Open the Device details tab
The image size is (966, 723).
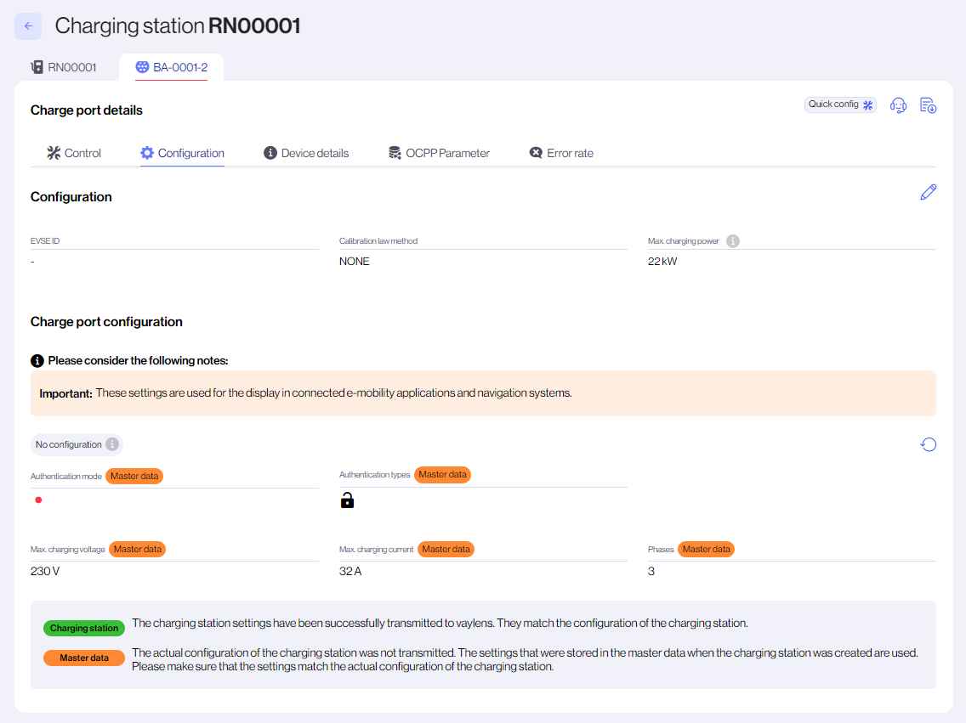306,153
